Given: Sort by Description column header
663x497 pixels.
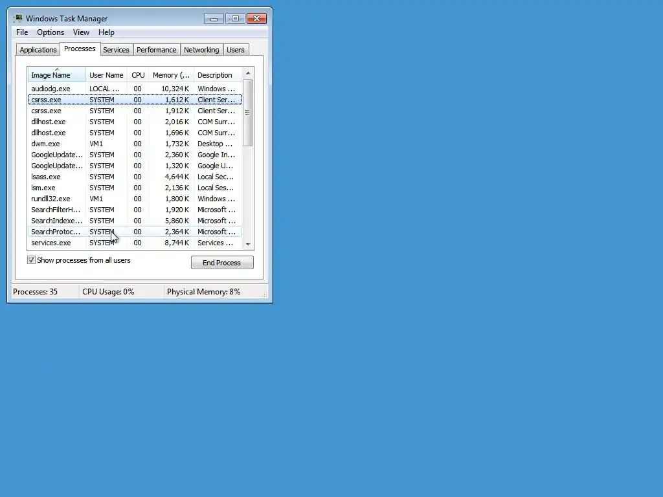Looking at the screenshot, I should coord(218,75).
